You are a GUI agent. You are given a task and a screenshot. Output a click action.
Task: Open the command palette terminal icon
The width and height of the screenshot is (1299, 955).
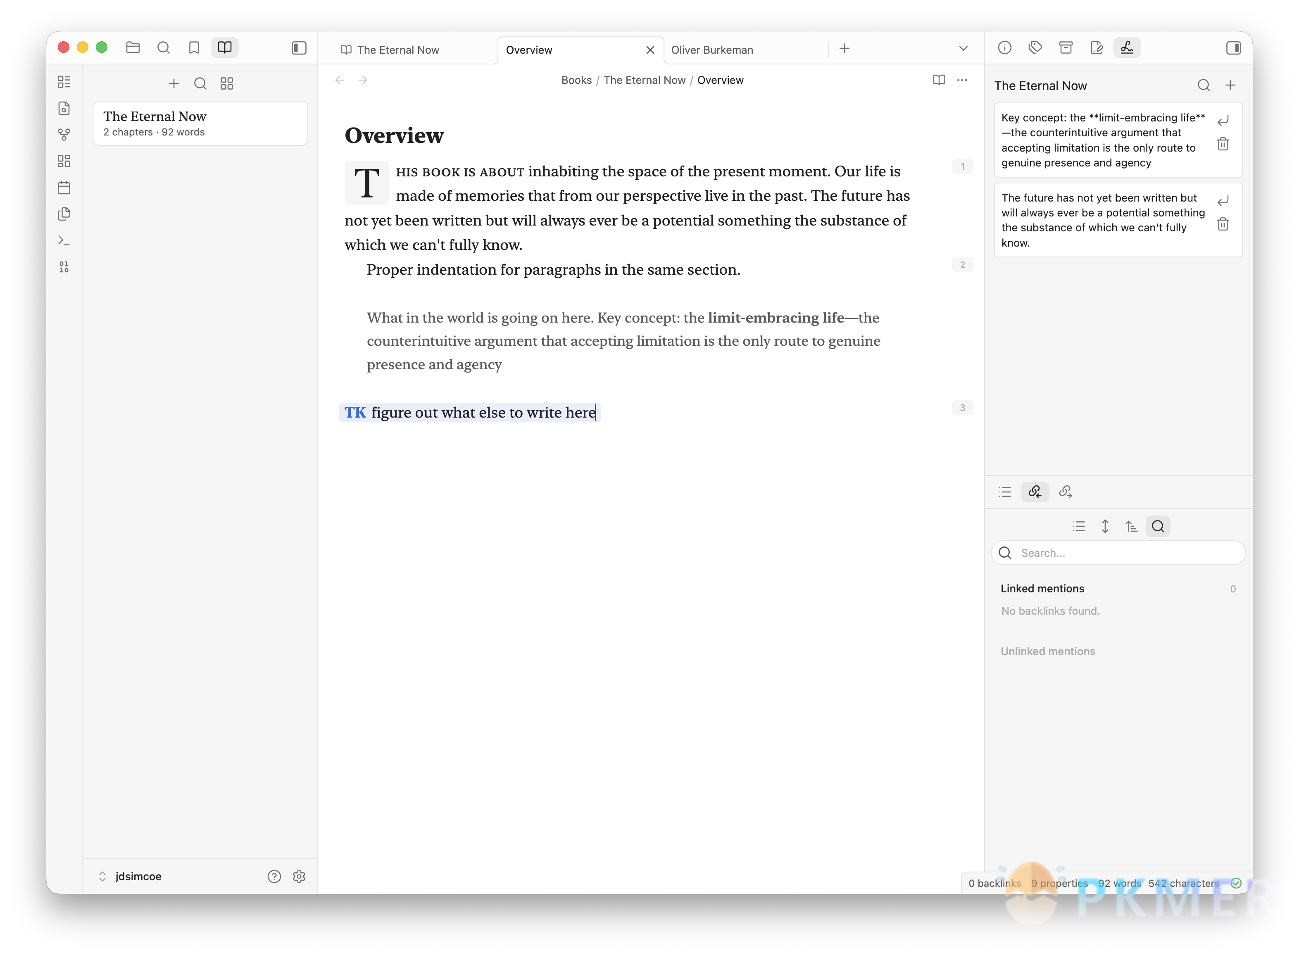(64, 240)
